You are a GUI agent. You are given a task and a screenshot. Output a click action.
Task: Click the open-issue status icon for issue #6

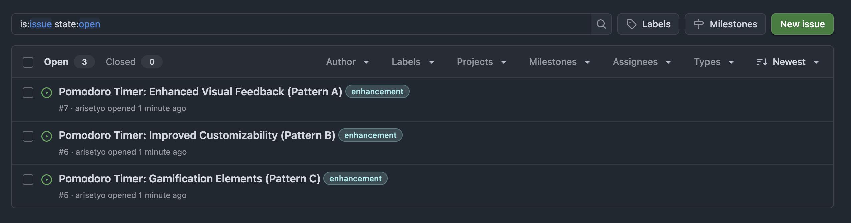[x=47, y=136]
